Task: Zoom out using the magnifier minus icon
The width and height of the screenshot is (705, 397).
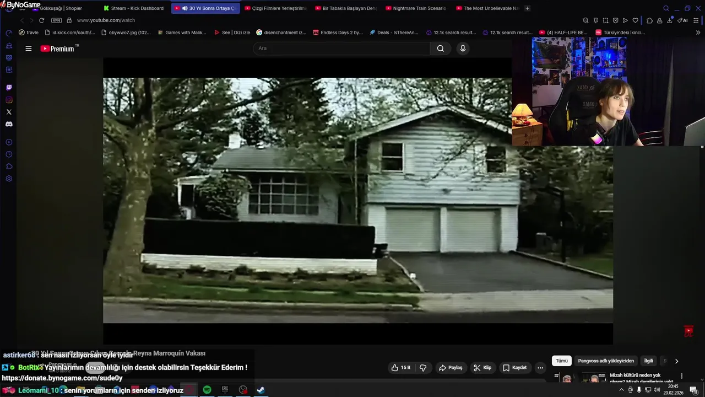Action: 585,20
